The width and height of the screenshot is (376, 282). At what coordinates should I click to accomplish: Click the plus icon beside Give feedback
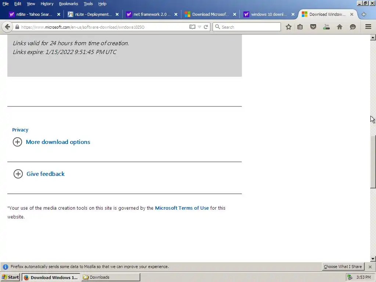point(18,174)
